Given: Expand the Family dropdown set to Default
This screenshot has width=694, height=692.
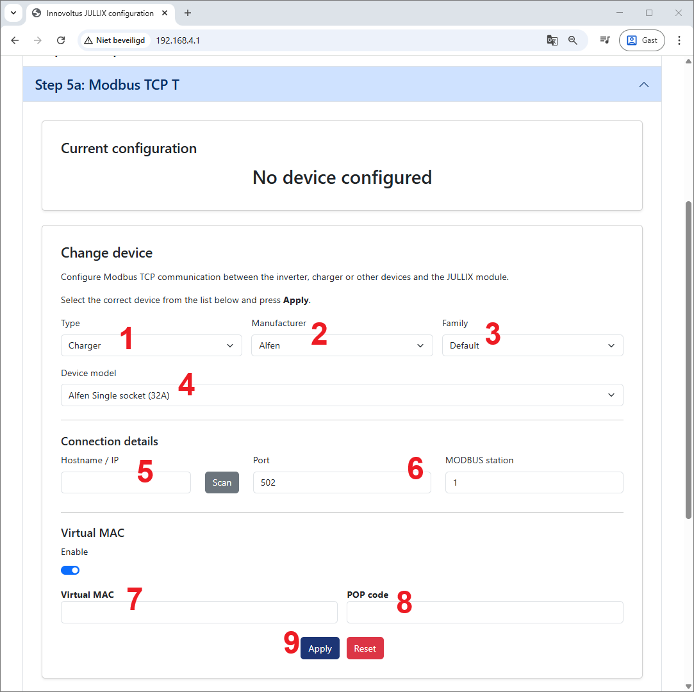Looking at the screenshot, I should coord(532,345).
